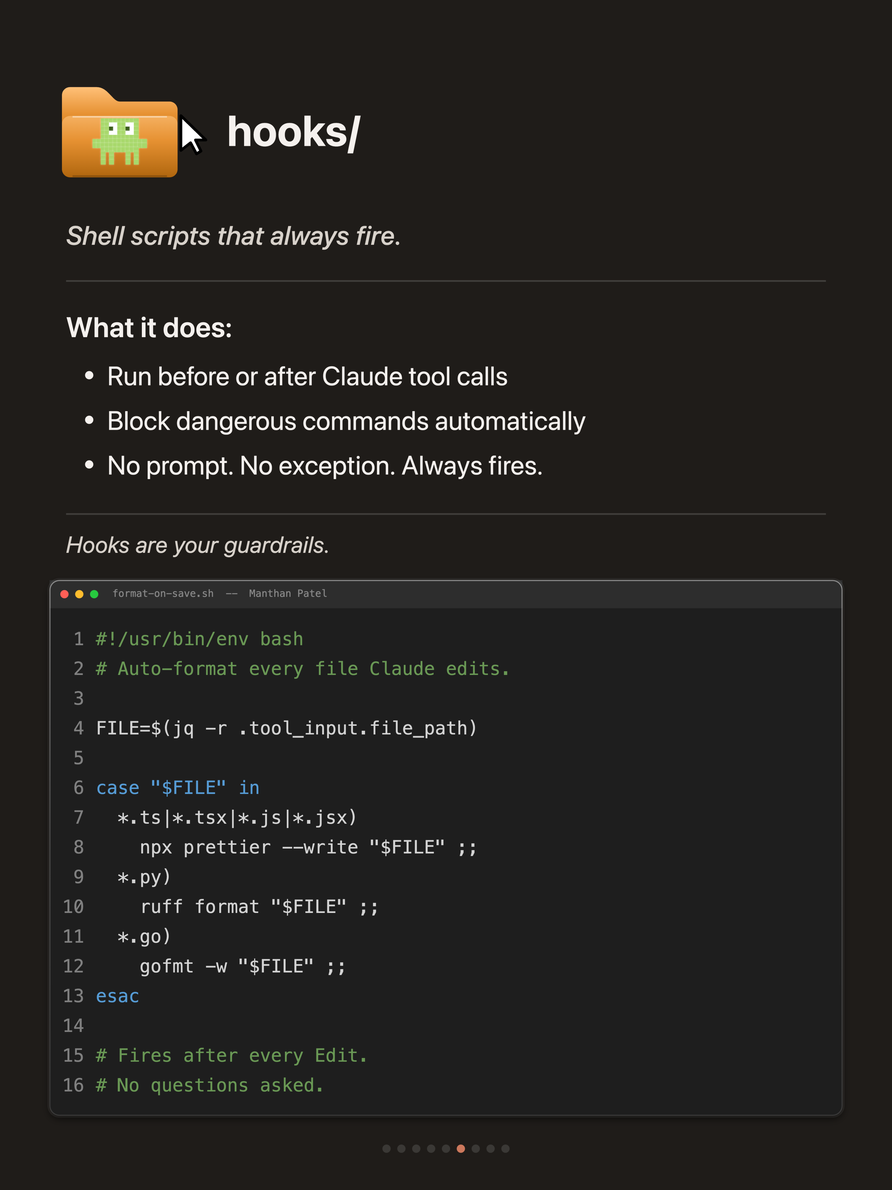Click the red close dot on code window

(x=64, y=594)
